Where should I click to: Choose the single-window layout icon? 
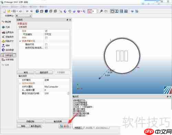pyautogui.click(x=112, y=11)
